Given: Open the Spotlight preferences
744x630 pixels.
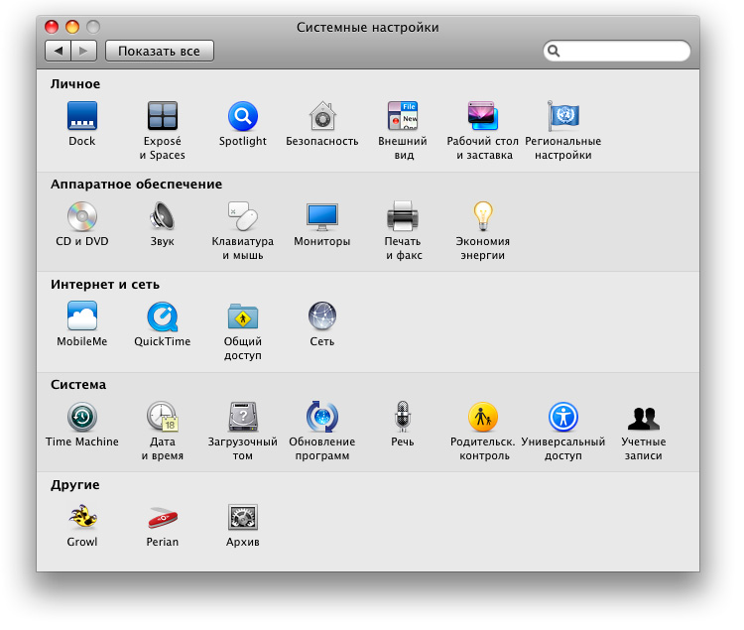Looking at the screenshot, I should click(242, 116).
